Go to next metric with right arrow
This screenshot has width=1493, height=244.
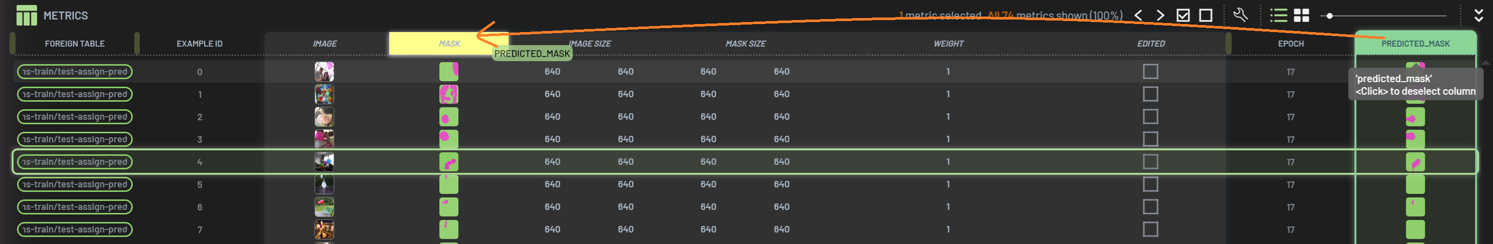coord(1160,15)
